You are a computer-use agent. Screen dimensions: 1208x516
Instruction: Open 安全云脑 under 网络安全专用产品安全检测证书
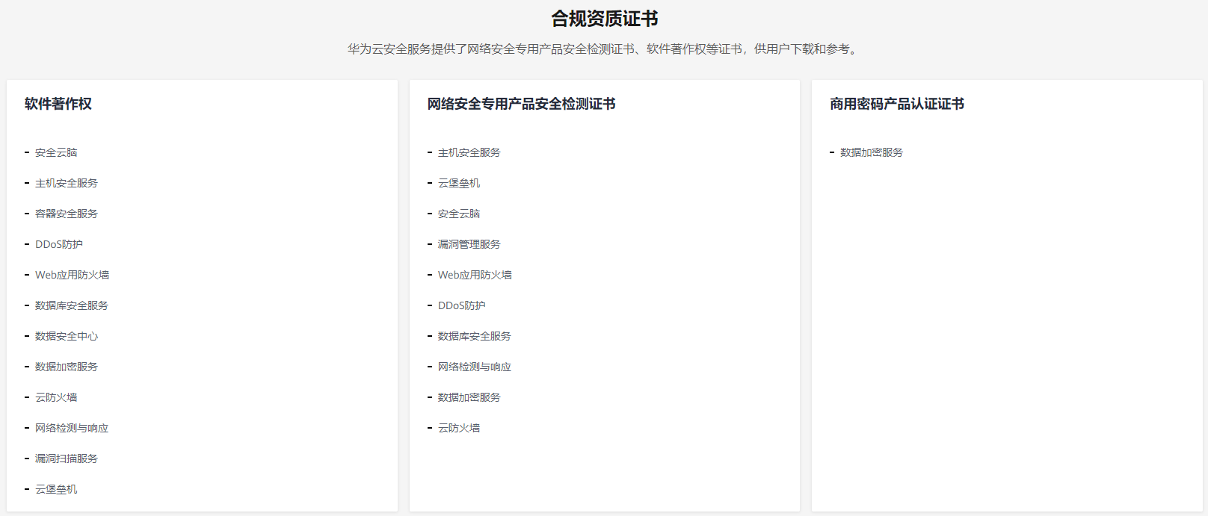tap(459, 214)
